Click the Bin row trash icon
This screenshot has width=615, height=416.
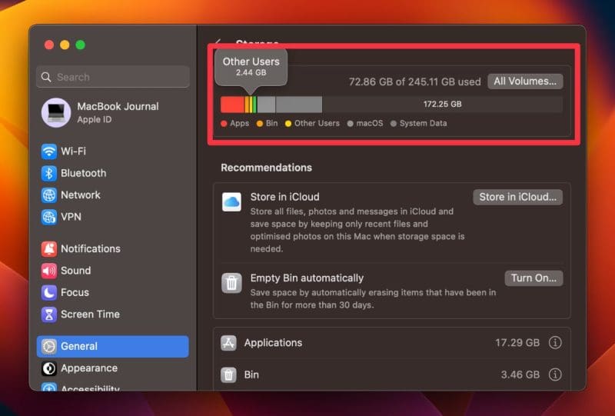coord(228,374)
